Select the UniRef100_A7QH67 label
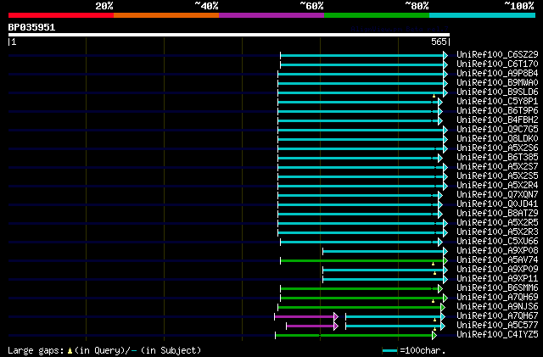 (x=497, y=316)
